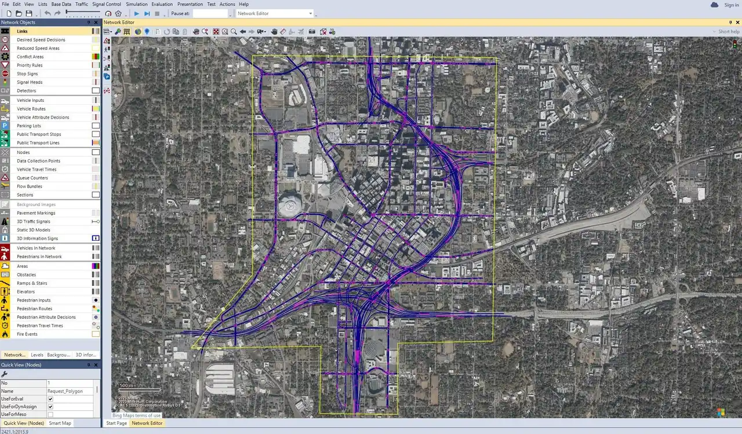Start continuous simulation with the play button
The height and width of the screenshot is (434, 742).
click(x=137, y=13)
